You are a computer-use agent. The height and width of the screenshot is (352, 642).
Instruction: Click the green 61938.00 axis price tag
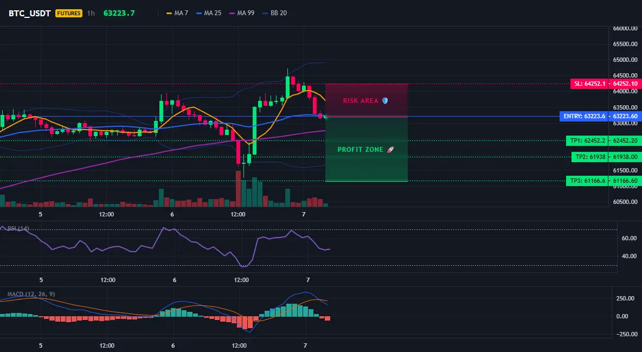point(625,157)
